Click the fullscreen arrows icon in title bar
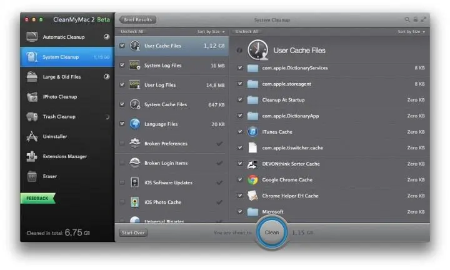The height and width of the screenshot is (270, 450). [424, 19]
